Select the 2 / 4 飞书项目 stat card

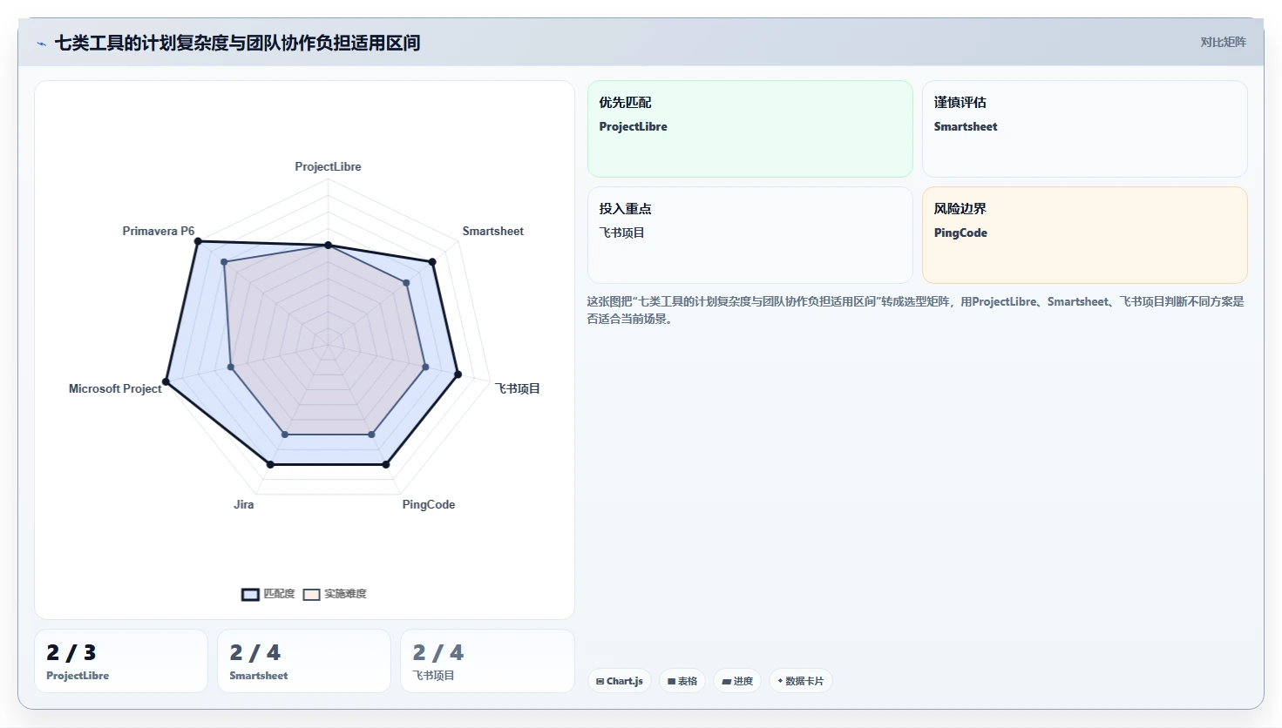487,661
